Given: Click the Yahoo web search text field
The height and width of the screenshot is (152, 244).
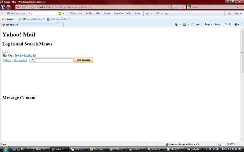Looking at the screenshot, I should pos(54,60).
